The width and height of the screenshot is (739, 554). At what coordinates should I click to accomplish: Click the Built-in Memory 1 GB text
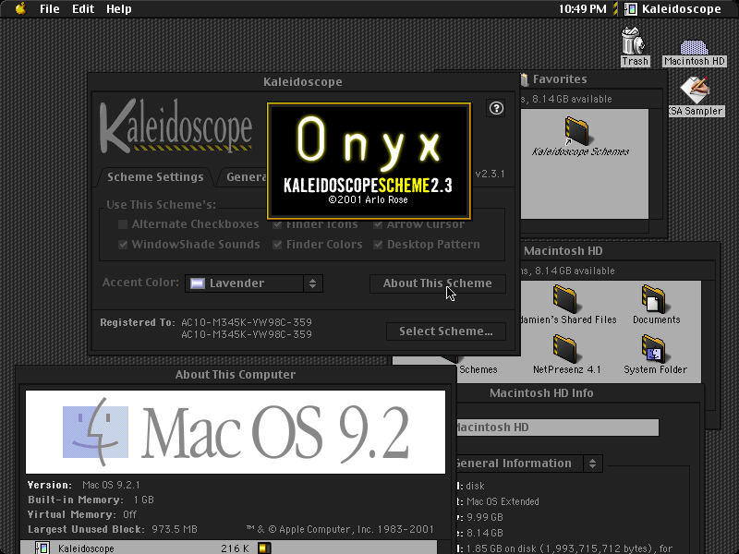[x=143, y=500]
